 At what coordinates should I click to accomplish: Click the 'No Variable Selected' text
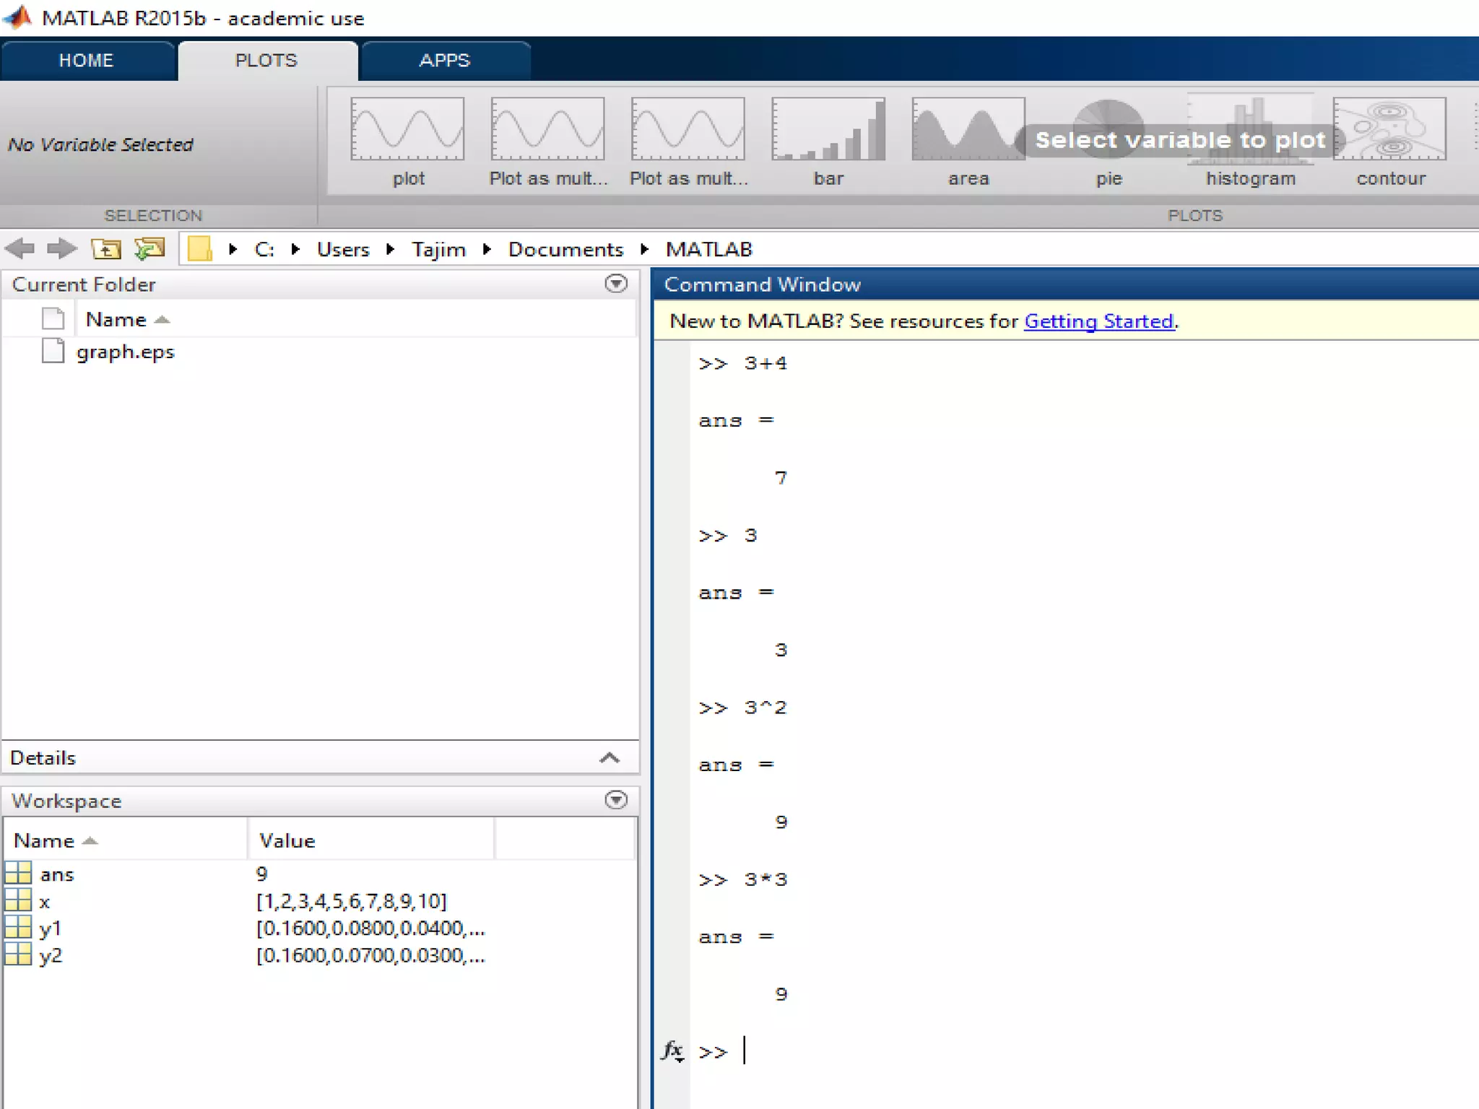100,144
